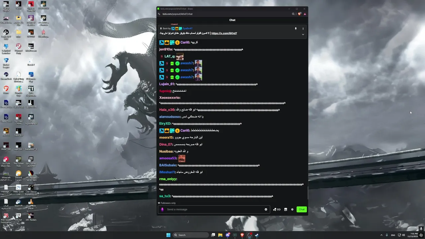This screenshot has height=239, width=425.
Task: Select the Epic Games Launcher desktop icon
Action: click(x=31, y=161)
